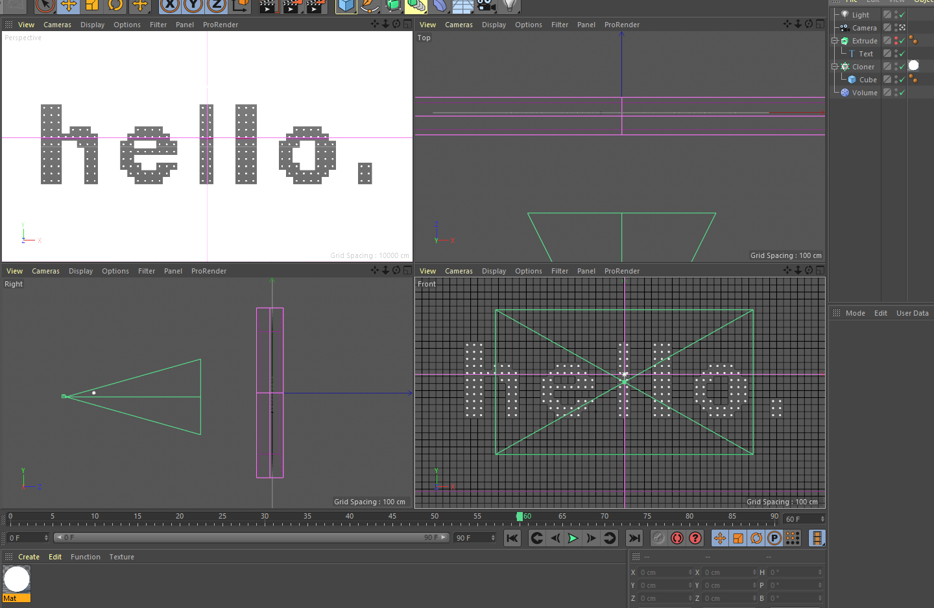934x608 pixels.
Task: Open the Texture menu in material manager
Action: [x=121, y=557]
